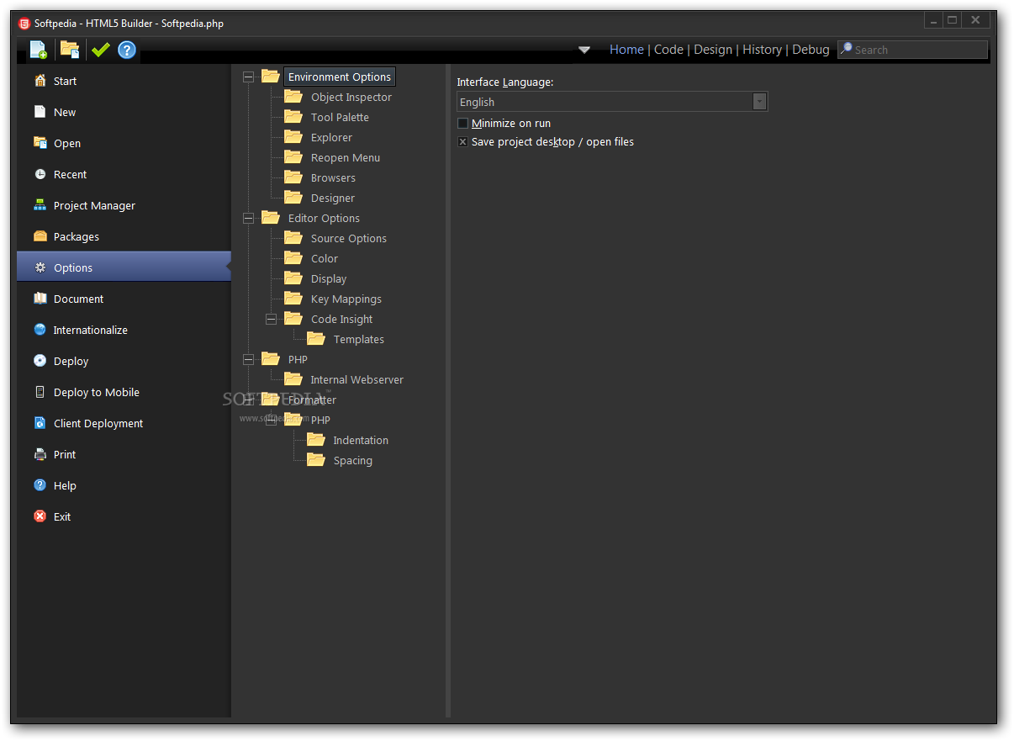Click the open folder toolbar icon
The image size is (1014, 741).
coord(70,50)
